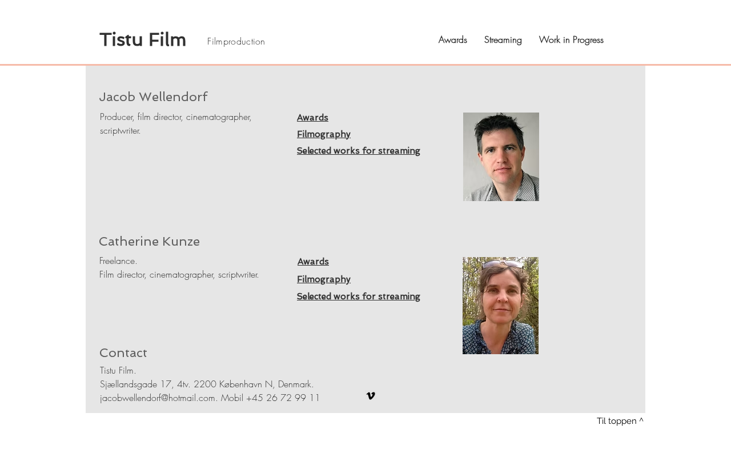Open Catherine's Selected works for streaming

click(359, 296)
